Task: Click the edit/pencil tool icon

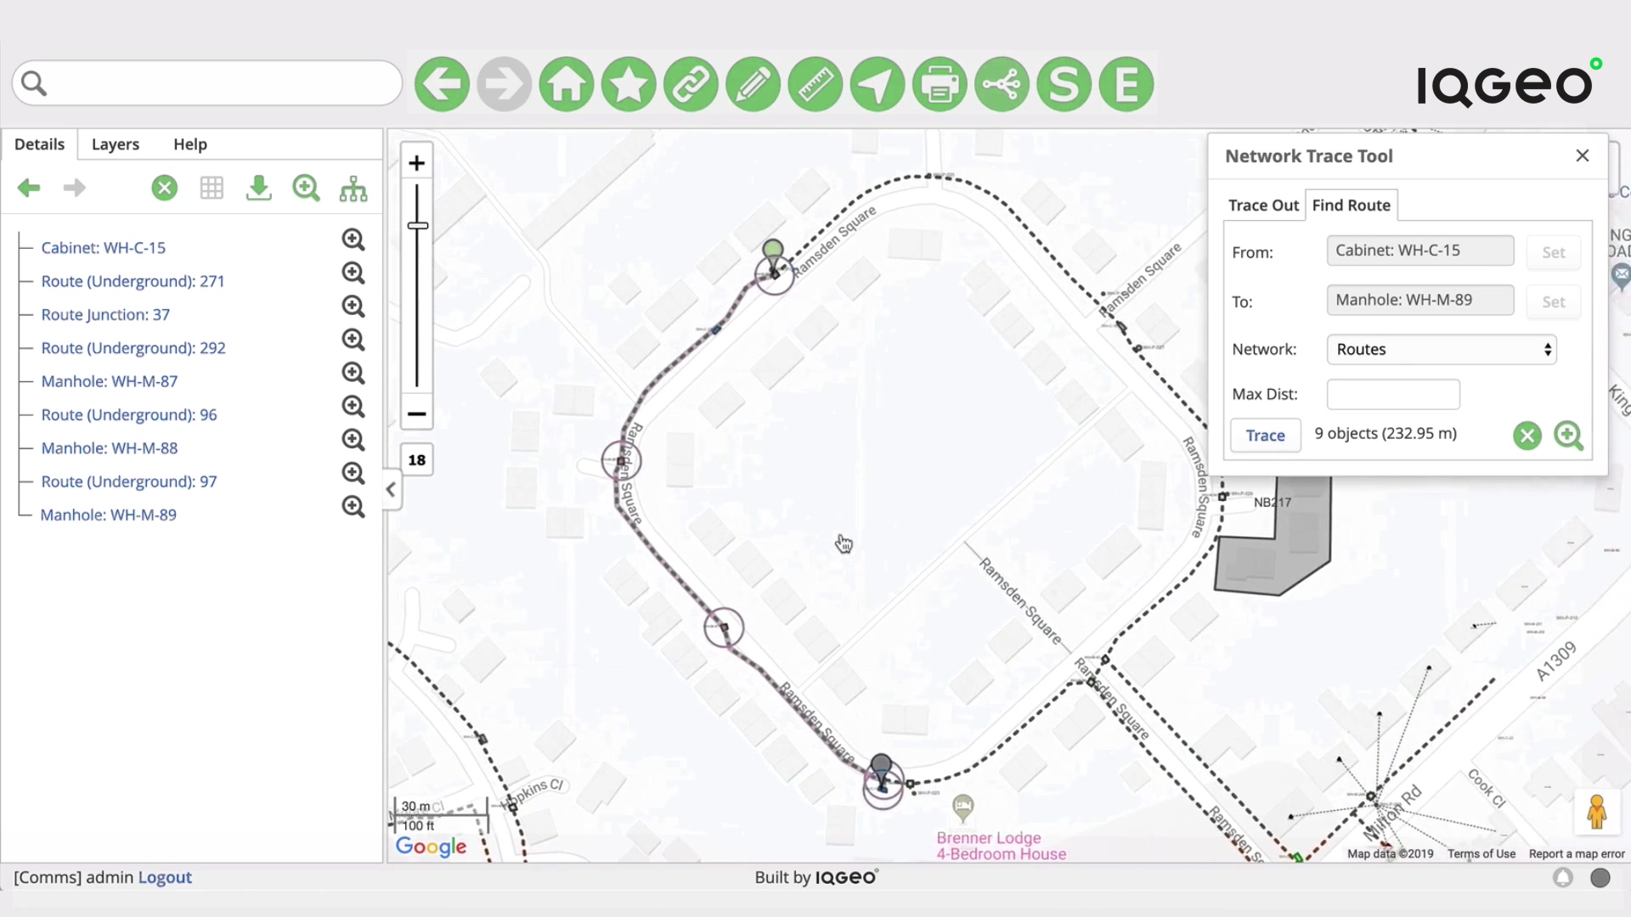Action: point(753,84)
